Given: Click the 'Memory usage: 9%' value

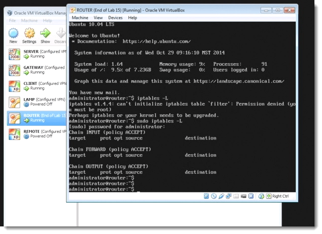Looking at the screenshot, I should (182, 64).
